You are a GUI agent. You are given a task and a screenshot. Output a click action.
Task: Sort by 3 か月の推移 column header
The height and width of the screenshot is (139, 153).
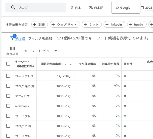(x=88, y=64)
